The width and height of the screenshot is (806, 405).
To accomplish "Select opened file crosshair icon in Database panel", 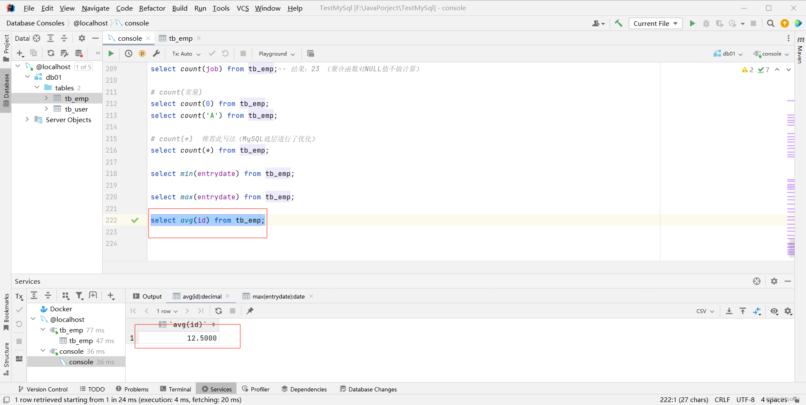I will pyautogui.click(x=37, y=38).
